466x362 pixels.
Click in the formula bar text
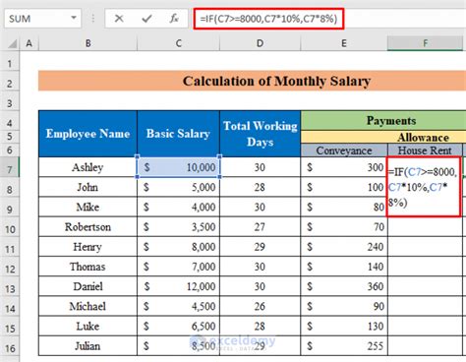[268, 19]
